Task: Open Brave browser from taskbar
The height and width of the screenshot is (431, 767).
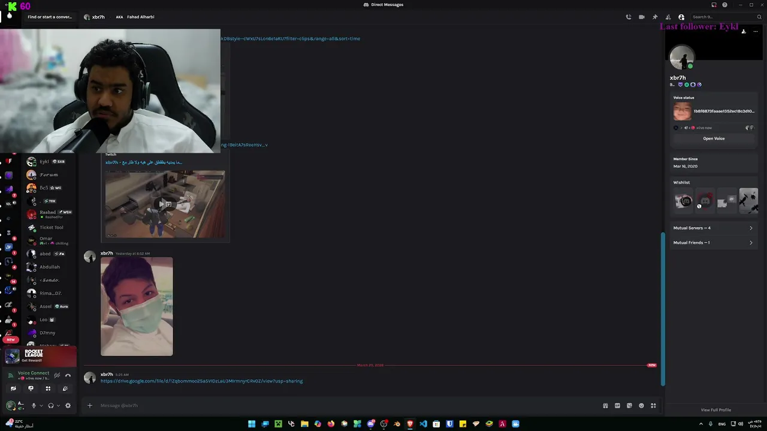Action: [410, 424]
